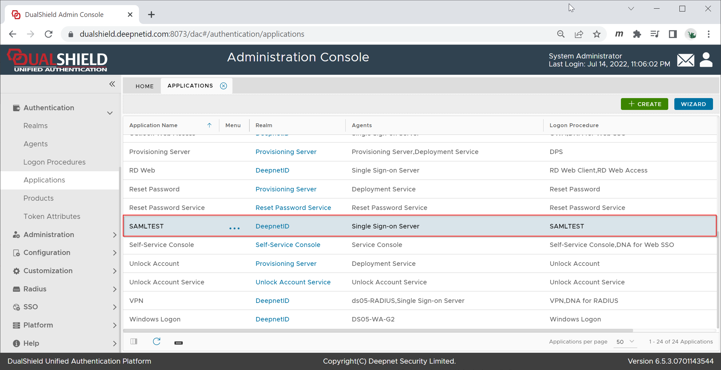721x370 pixels.
Task: Toggle column chooser icon in footer
Action: tap(134, 342)
